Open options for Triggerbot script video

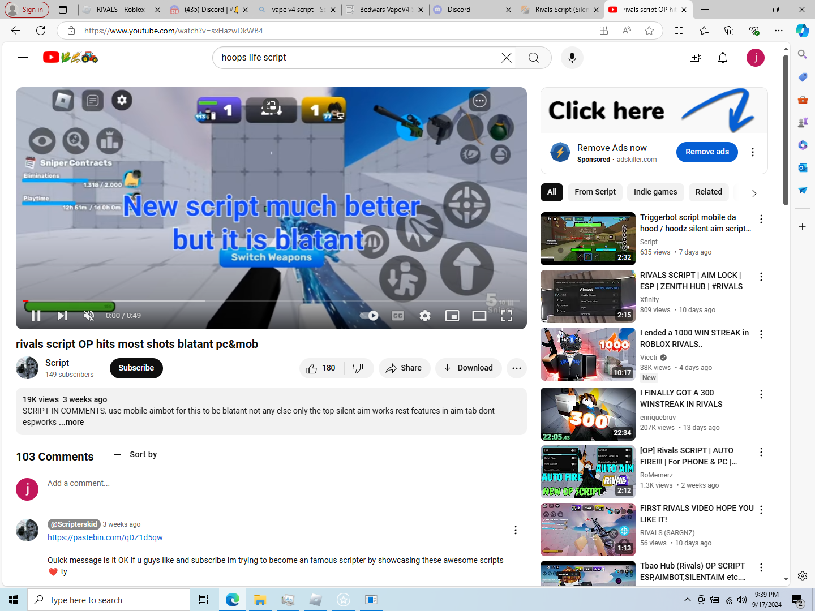point(761,219)
